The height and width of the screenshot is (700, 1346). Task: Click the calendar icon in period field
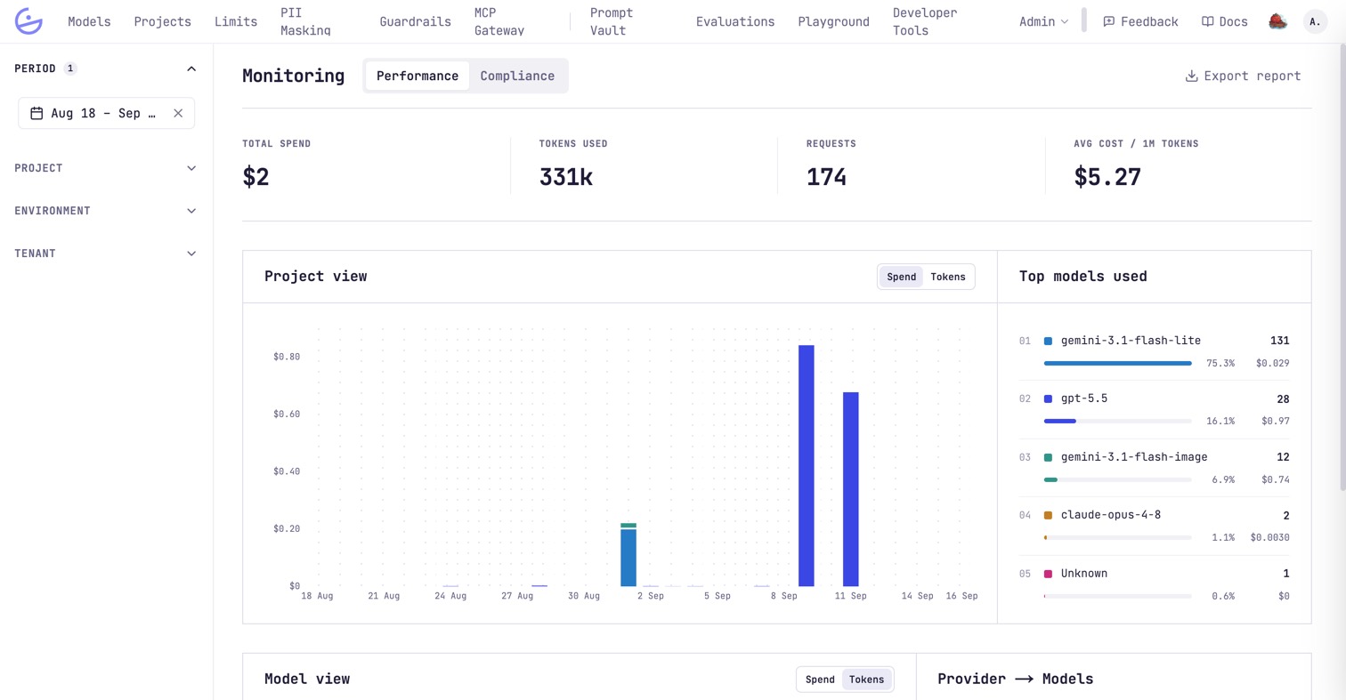36,113
